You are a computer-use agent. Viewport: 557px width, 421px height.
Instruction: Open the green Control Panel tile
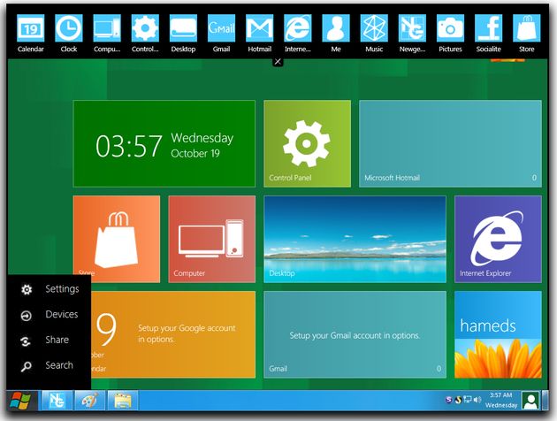click(308, 143)
